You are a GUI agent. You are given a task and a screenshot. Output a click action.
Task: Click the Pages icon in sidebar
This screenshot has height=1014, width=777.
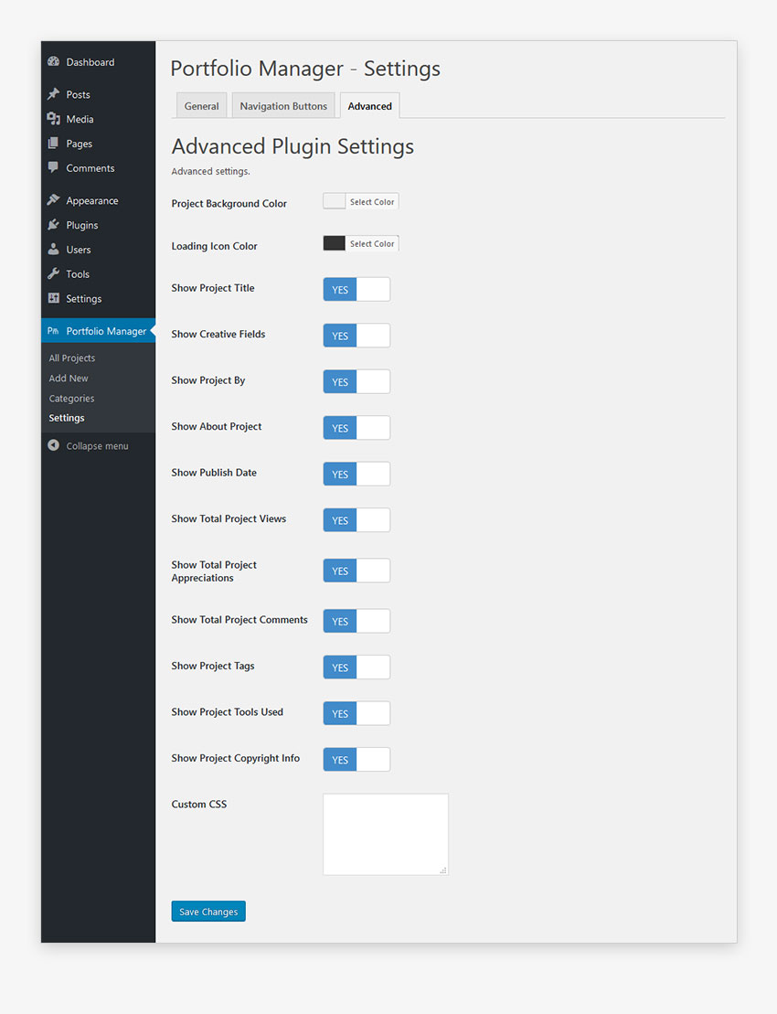pyautogui.click(x=54, y=144)
